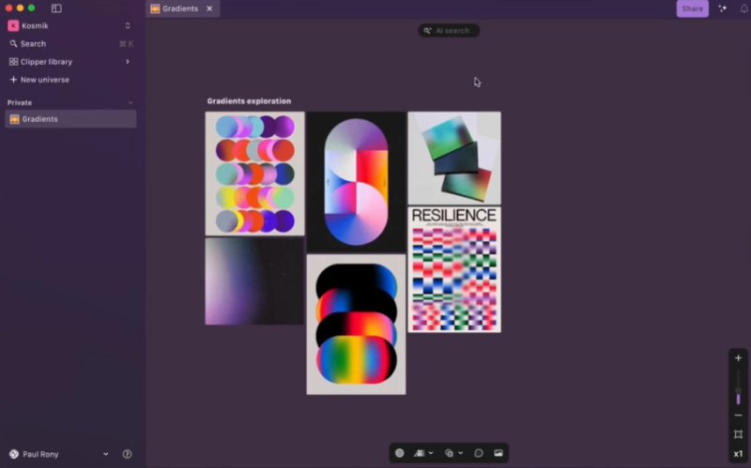Toggle the sidebar panel icon
This screenshot has height=468, width=751.
point(56,8)
